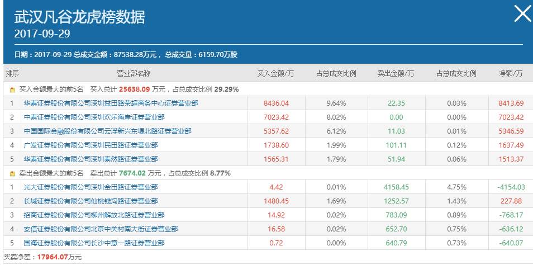The image size is (533, 265).
Task: Open 国海证券长沙中意一路证券营业部 link
Action: pos(94,243)
